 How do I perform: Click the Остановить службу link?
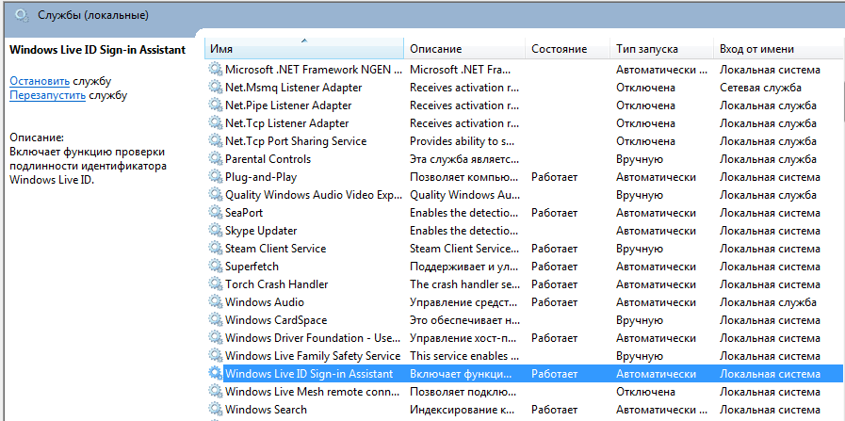click(x=40, y=81)
